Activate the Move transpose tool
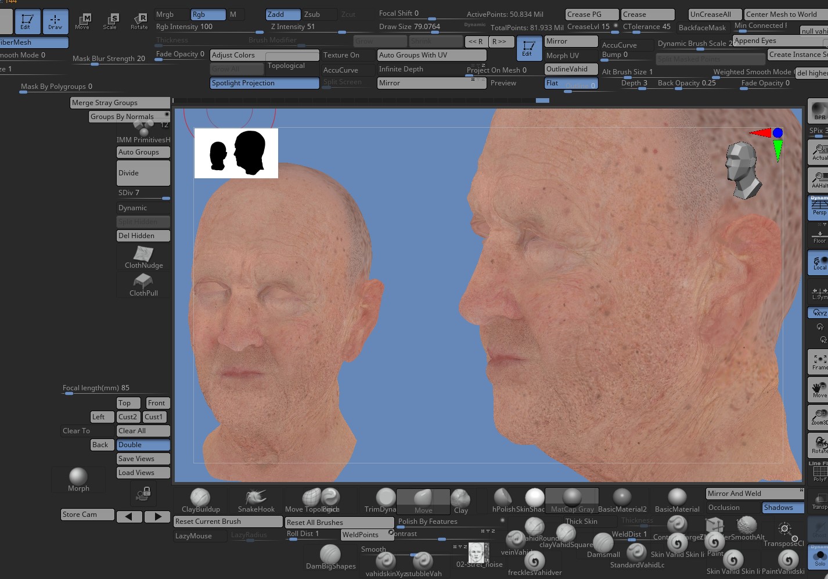 pyautogui.click(x=83, y=21)
